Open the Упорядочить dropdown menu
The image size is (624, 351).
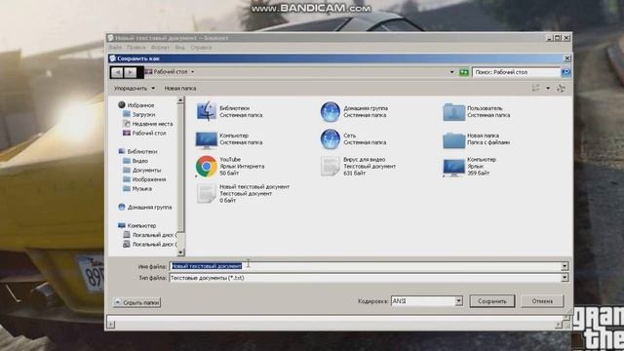coord(135,89)
